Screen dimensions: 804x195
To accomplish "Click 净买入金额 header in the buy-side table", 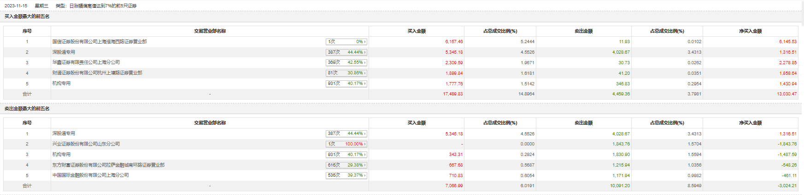I will coord(751,31).
